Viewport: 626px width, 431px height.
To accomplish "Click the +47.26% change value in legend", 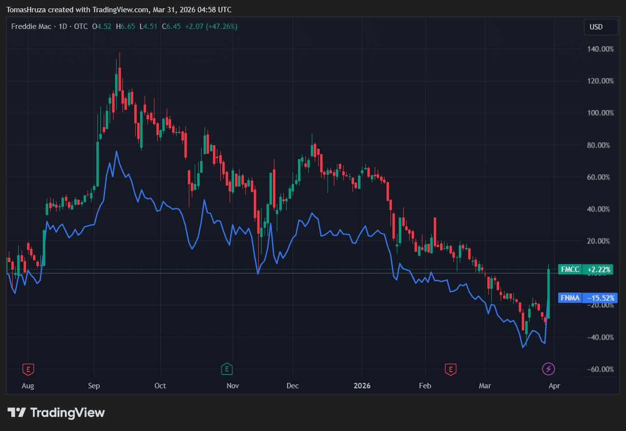I will coord(220,27).
